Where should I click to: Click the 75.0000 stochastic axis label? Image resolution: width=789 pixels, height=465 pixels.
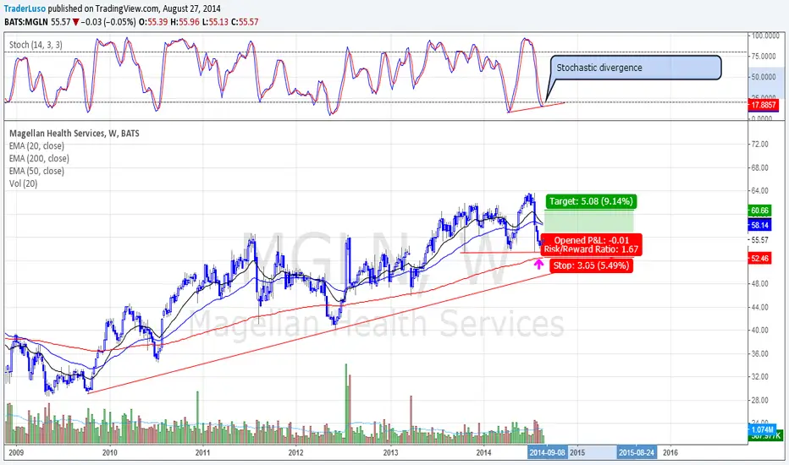(x=764, y=57)
